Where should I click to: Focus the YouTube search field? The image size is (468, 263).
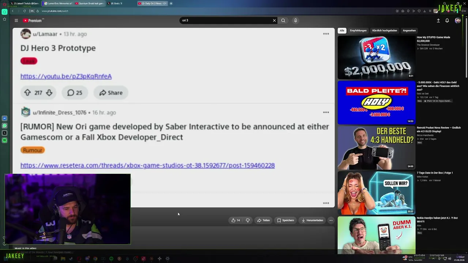pyautogui.click(x=227, y=20)
